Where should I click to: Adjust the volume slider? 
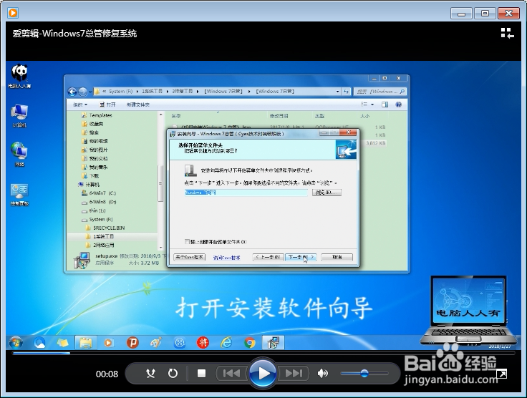click(x=364, y=373)
